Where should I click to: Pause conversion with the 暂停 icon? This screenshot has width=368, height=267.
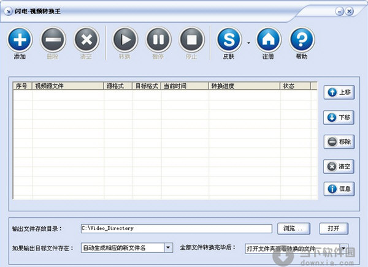click(x=158, y=40)
